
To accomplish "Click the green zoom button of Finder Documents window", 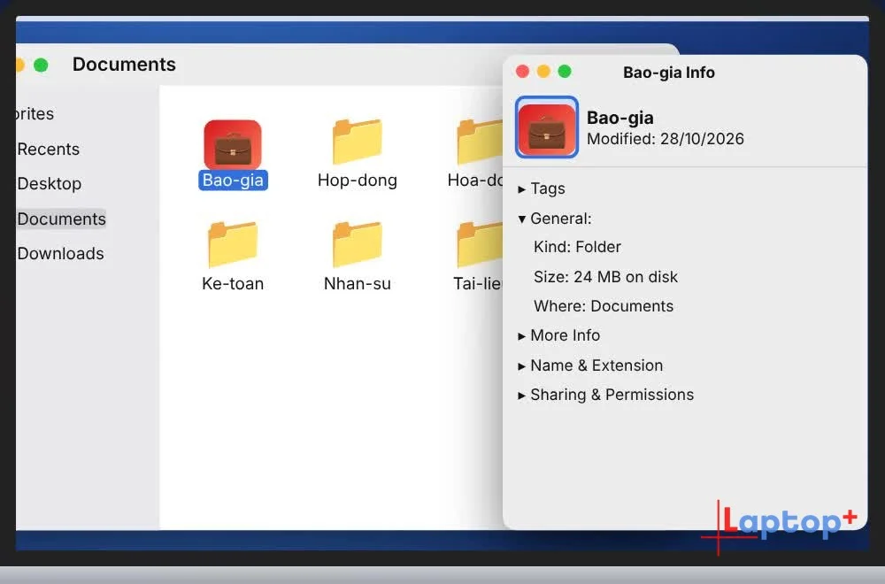I will [41, 65].
